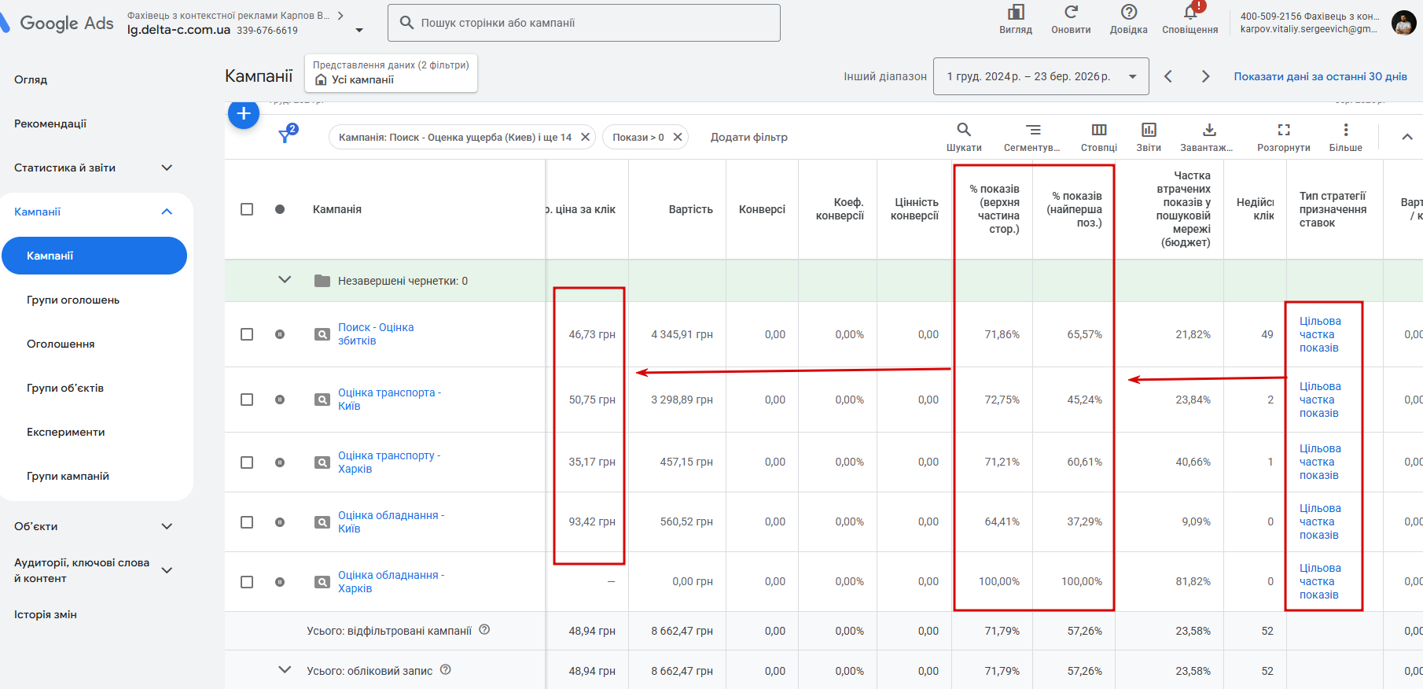Tick checkbox for Поиск - Оцінка збитків
This screenshot has height=689, width=1423.
coord(247,334)
